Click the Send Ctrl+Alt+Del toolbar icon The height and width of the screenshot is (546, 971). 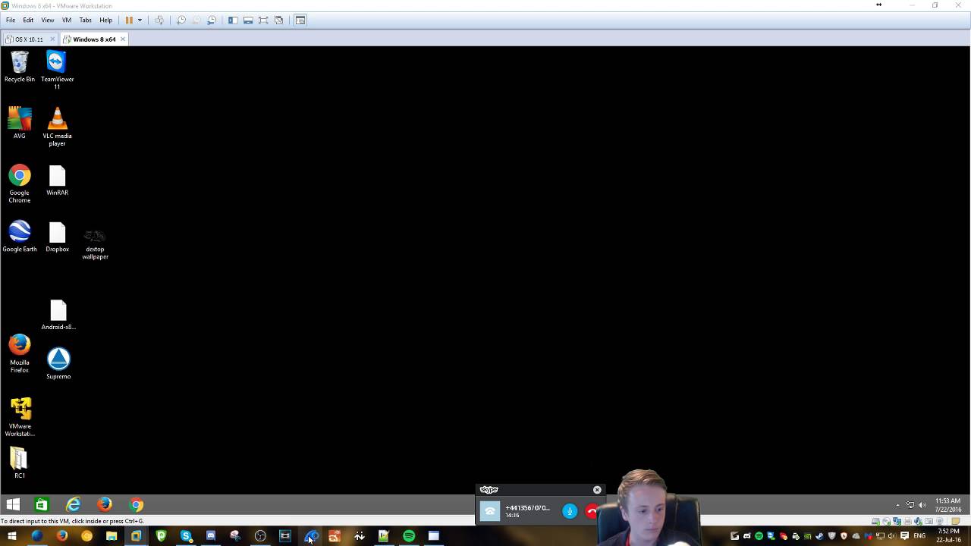[x=159, y=20]
